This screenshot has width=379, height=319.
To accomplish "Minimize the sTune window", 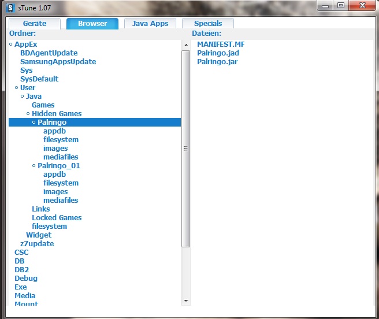I will 325,6.
